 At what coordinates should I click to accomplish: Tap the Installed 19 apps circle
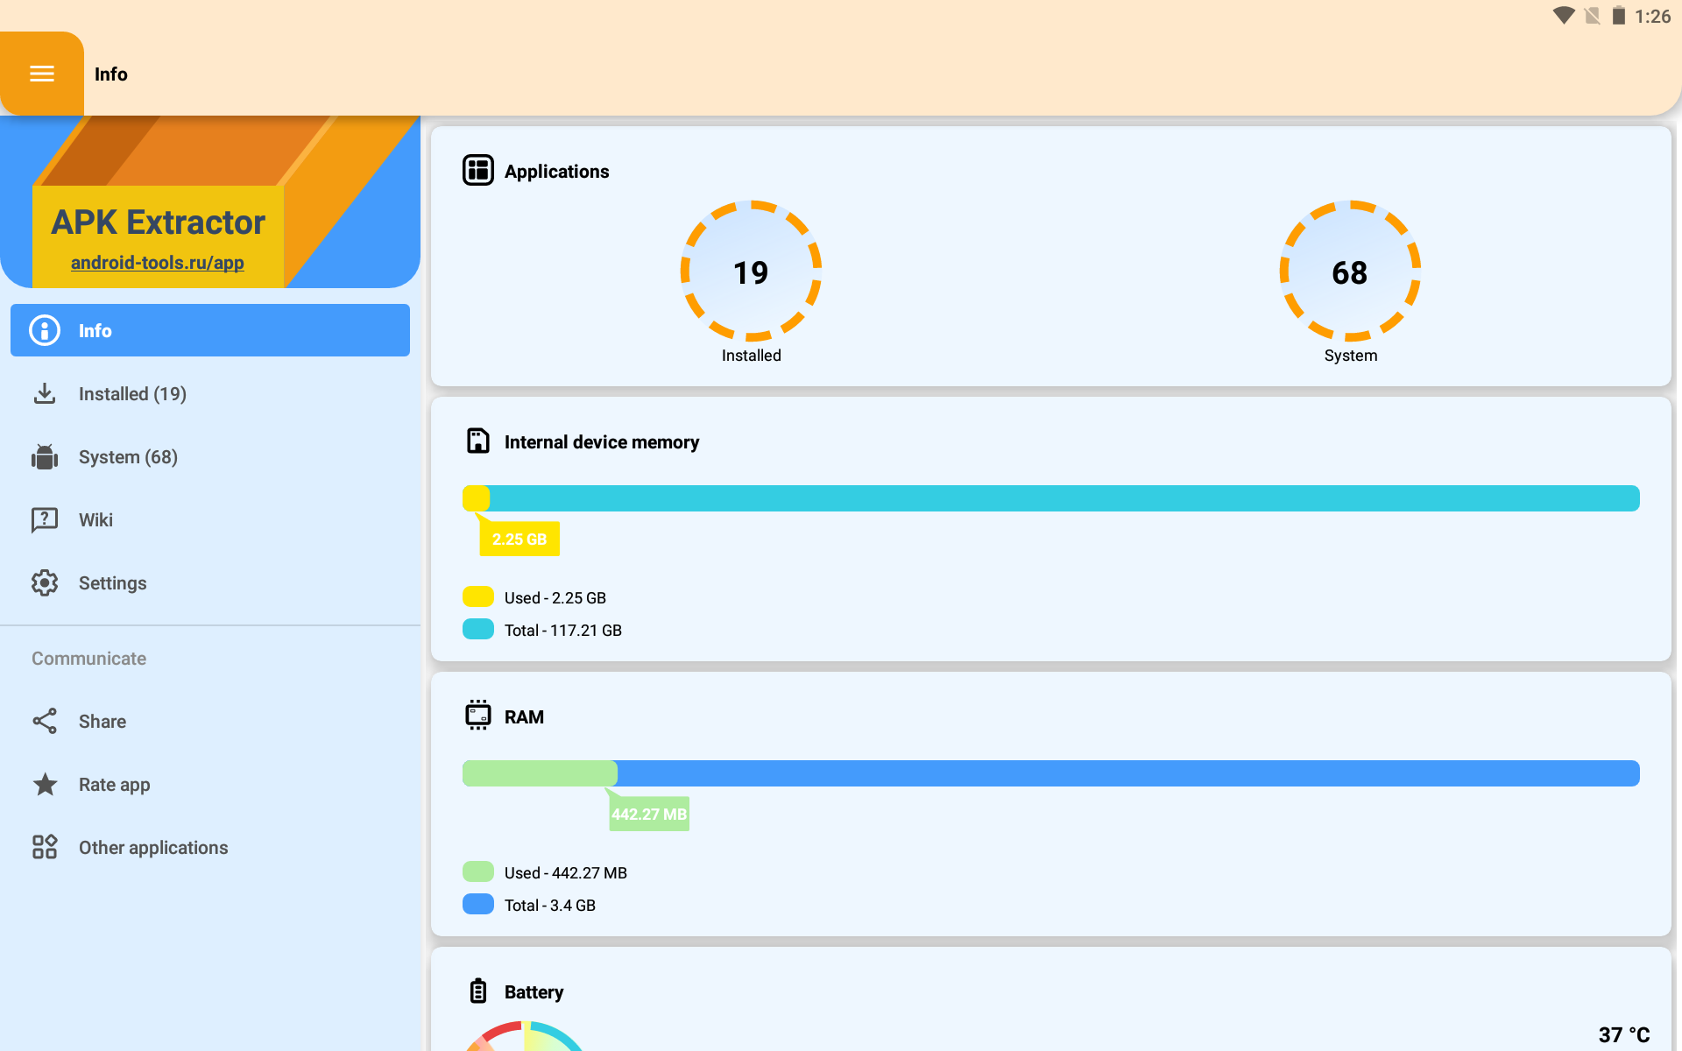tap(751, 272)
